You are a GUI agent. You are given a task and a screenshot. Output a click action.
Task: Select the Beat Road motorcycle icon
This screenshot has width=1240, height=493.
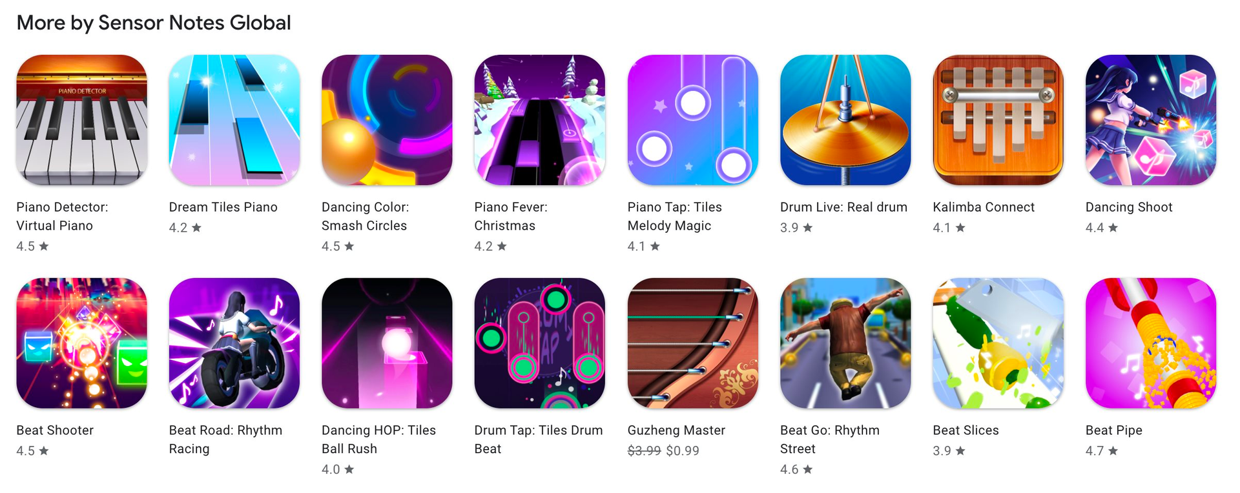pyautogui.click(x=234, y=343)
